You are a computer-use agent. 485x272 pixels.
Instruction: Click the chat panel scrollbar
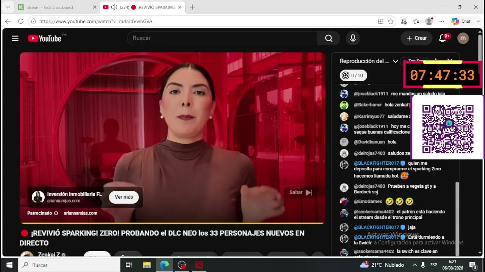tap(457, 219)
